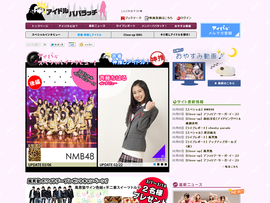Click the Twitter ツイート button
The image size is (270, 203).
(x=57, y=45)
